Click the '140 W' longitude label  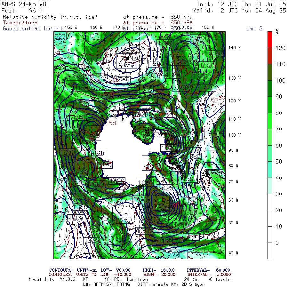[234, 48]
